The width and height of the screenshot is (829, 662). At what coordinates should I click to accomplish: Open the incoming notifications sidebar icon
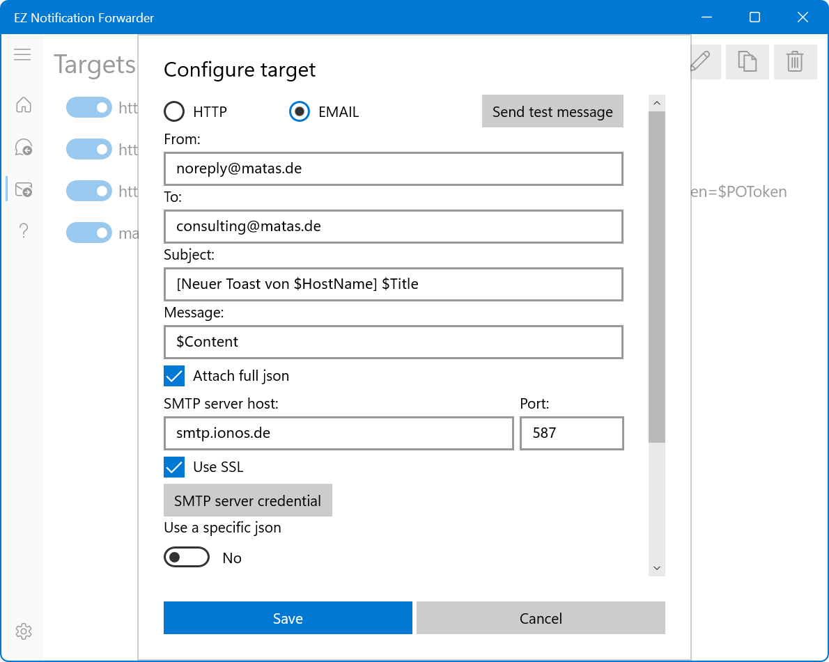click(23, 147)
